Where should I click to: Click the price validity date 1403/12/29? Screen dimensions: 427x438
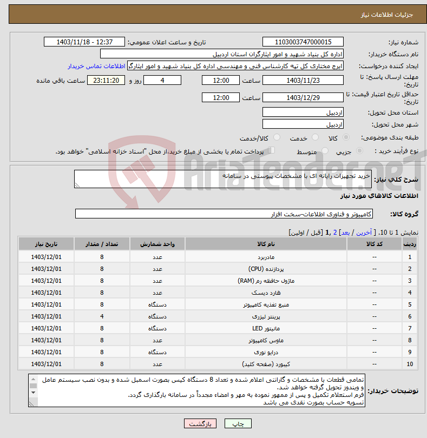click(303, 97)
